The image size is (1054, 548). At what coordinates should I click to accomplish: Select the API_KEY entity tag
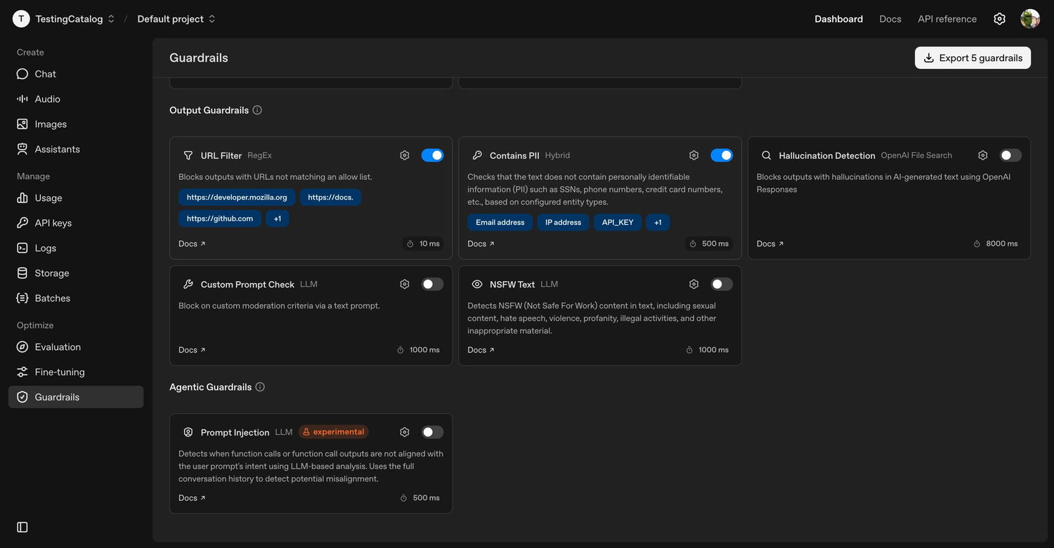pos(618,223)
